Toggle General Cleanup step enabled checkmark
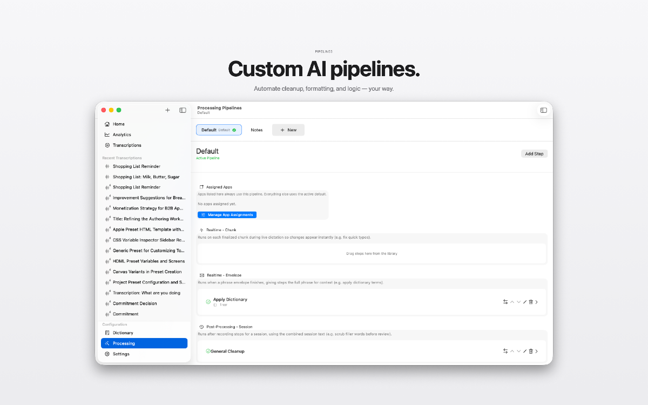 (x=208, y=351)
